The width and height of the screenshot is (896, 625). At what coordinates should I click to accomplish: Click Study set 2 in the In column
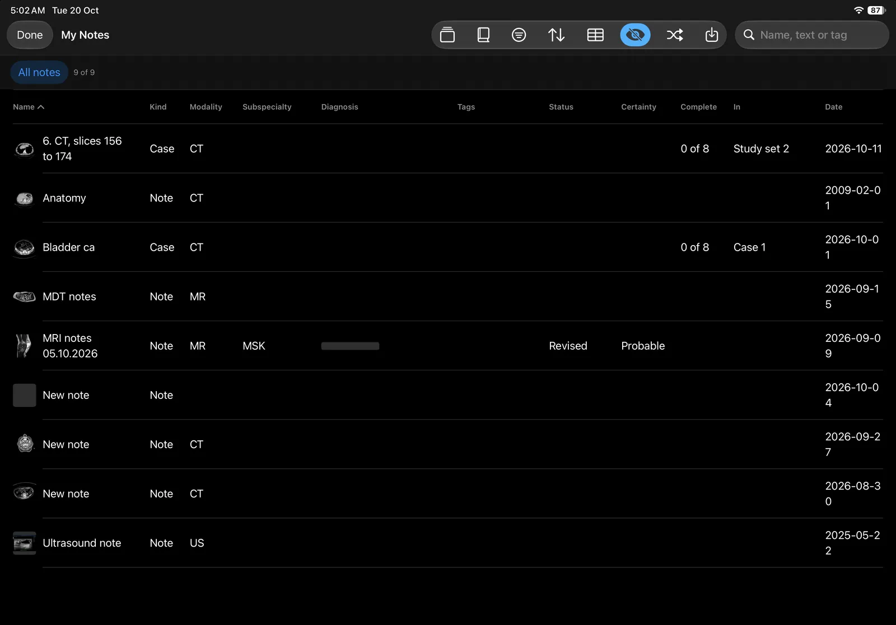(x=761, y=149)
